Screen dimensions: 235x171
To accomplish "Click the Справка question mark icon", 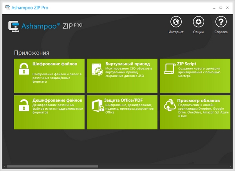I will [221, 22].
